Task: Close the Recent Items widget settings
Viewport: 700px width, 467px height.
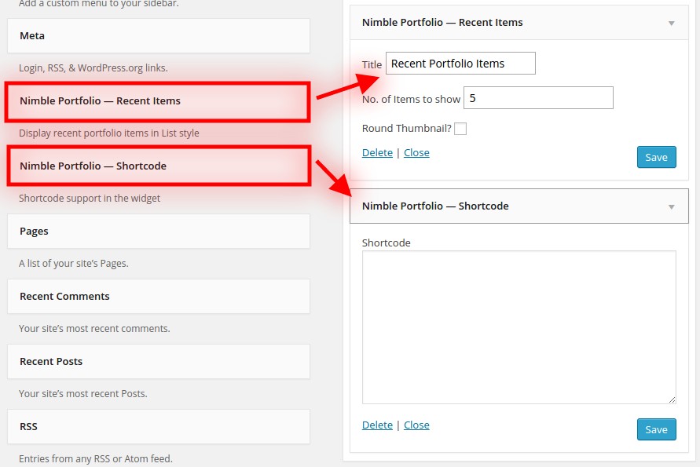Action: pyautogui.click(x=416, y=152)
